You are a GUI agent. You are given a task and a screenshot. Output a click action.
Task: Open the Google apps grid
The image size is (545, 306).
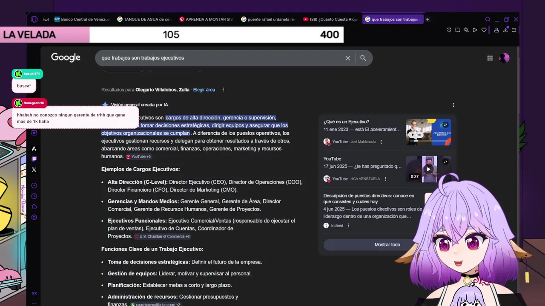click(x=490, y=58)
